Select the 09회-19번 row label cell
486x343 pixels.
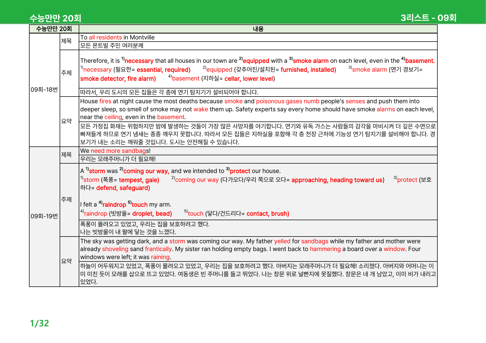point(44,216)
